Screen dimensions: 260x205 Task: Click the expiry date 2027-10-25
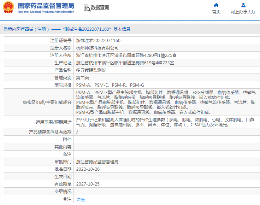tap(88, 184)
